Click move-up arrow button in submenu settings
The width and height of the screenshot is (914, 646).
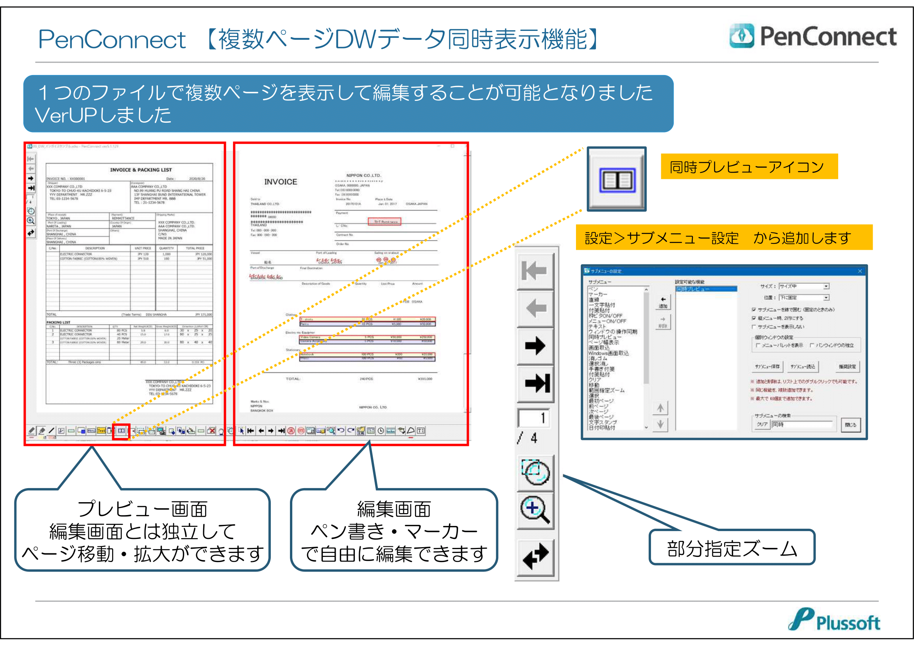(x=660, y=408)
